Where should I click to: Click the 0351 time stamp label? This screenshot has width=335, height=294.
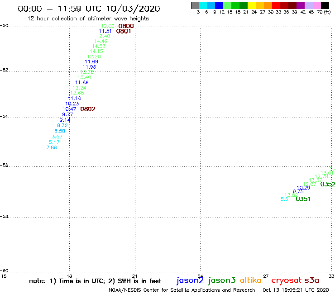[x=303, y=199]
